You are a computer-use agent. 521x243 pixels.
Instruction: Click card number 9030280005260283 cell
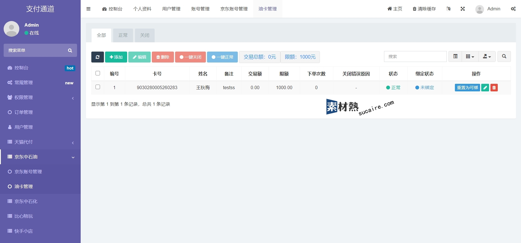tap(157, 88)
